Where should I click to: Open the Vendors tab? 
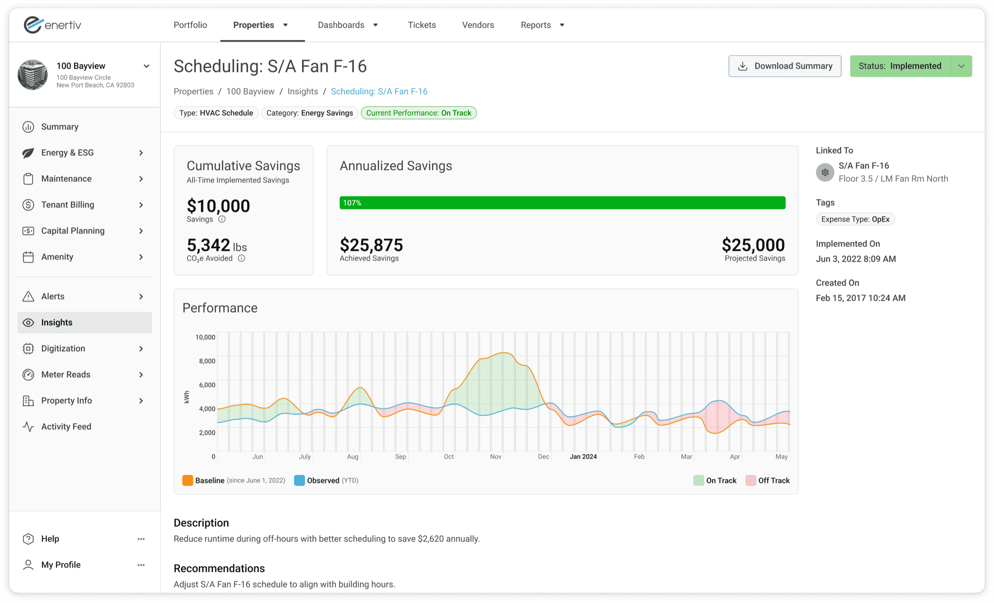coord(478,25)
